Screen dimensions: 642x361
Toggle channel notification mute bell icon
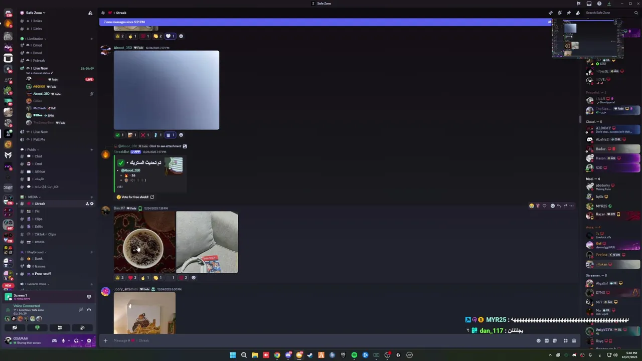pos(560,13)
